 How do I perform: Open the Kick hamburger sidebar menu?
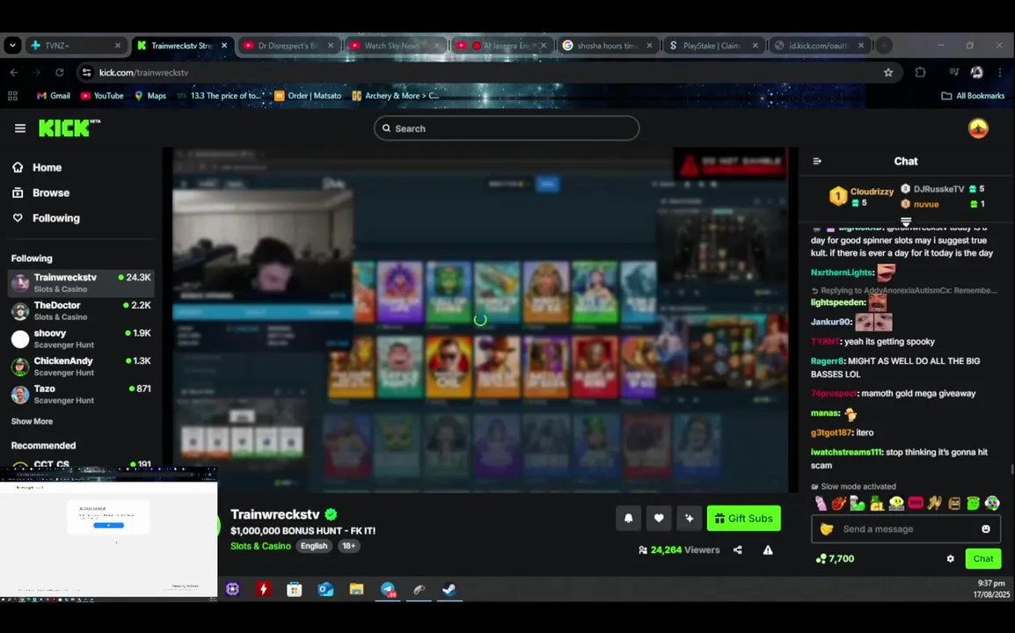coord(20,128)
